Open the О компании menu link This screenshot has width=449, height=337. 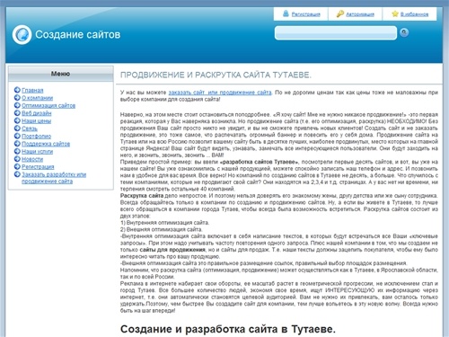point(38,98)
